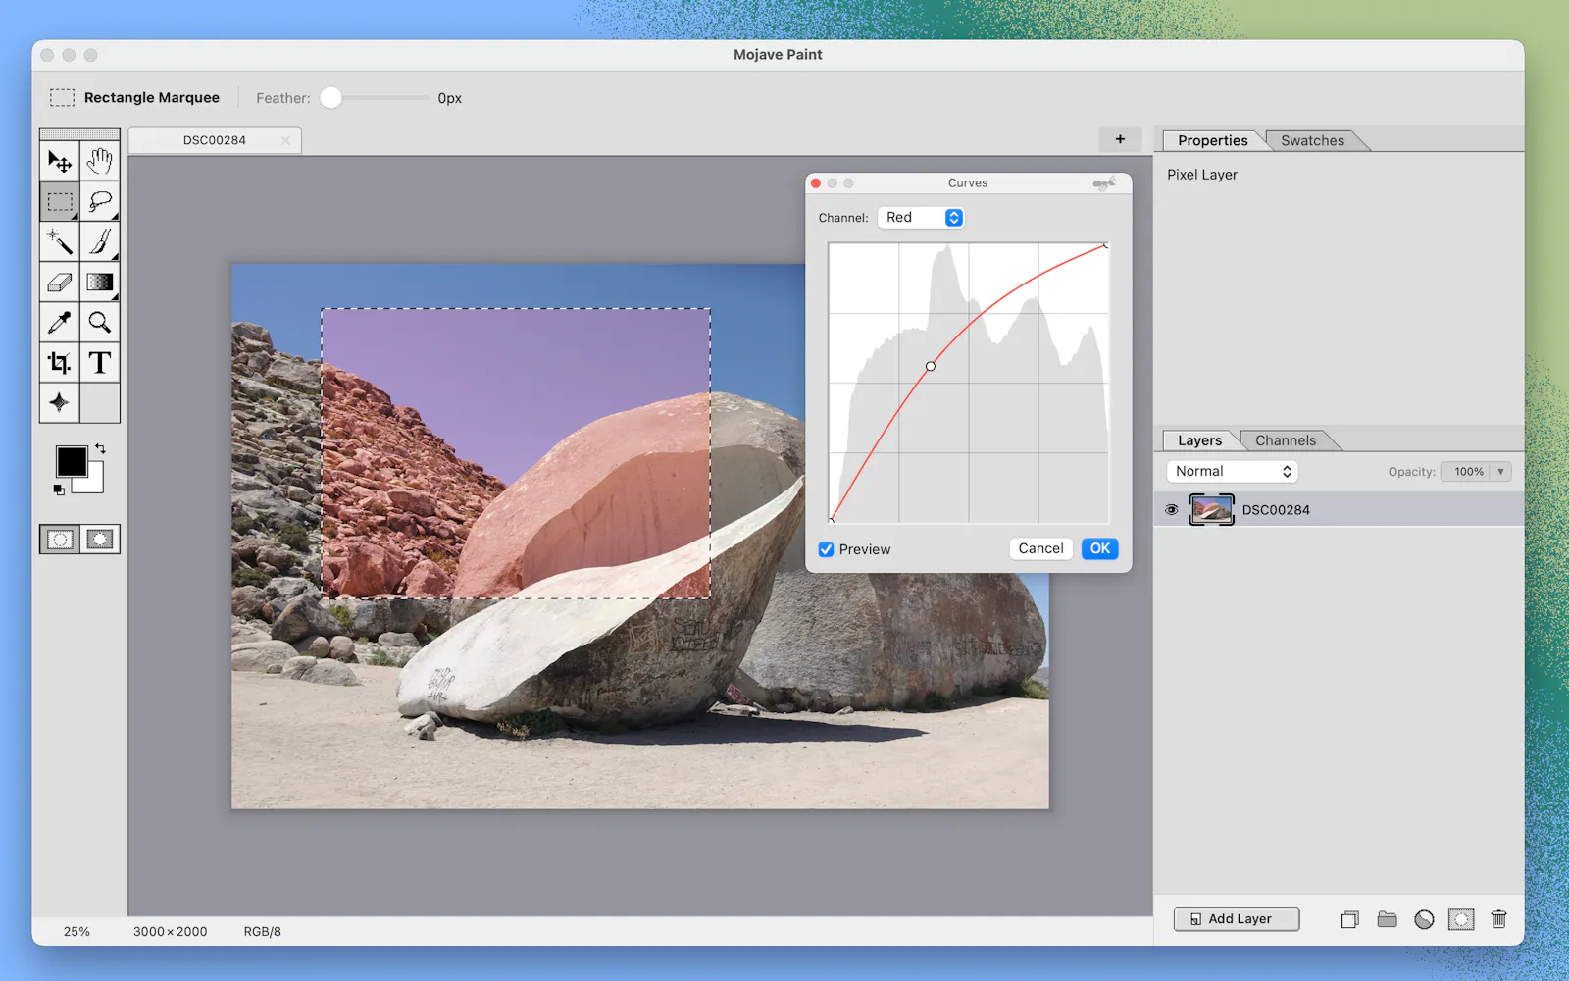1569x981 pixels.
Task: Close the Curves dialog with red button
Action: tap(816, 183)
